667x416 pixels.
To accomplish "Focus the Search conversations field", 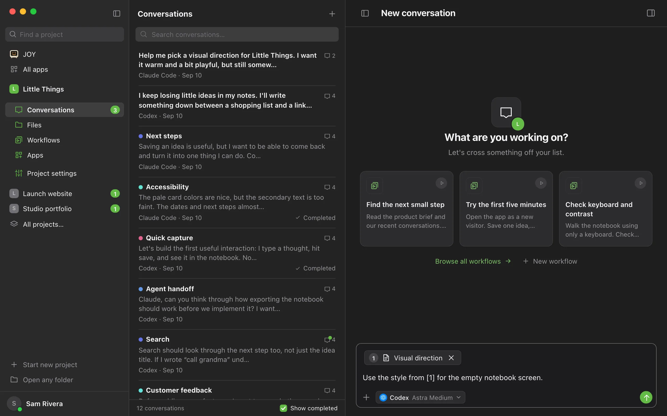I will pyautogui.click(x=237, y=34).
